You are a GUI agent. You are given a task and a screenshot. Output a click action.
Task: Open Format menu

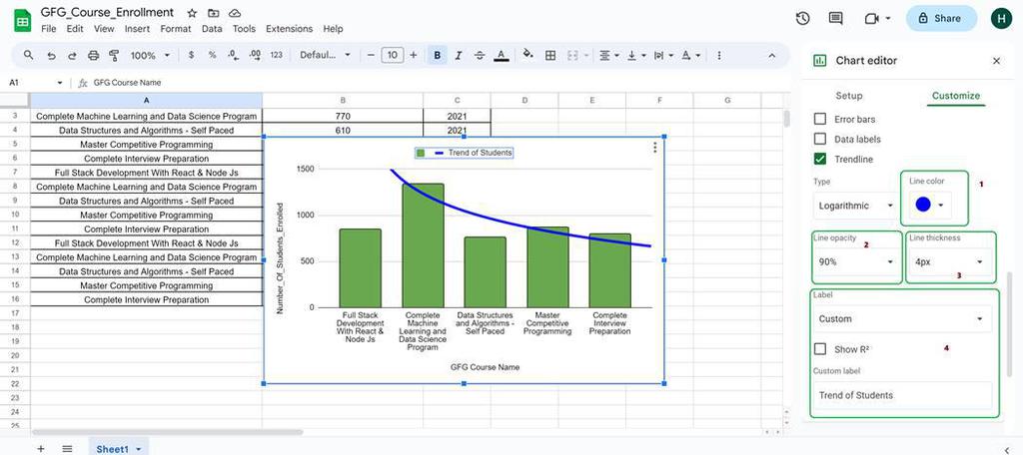176,29
